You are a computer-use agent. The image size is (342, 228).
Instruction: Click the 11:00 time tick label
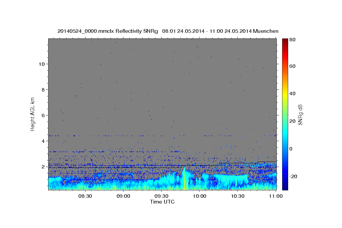pos(276,196)
